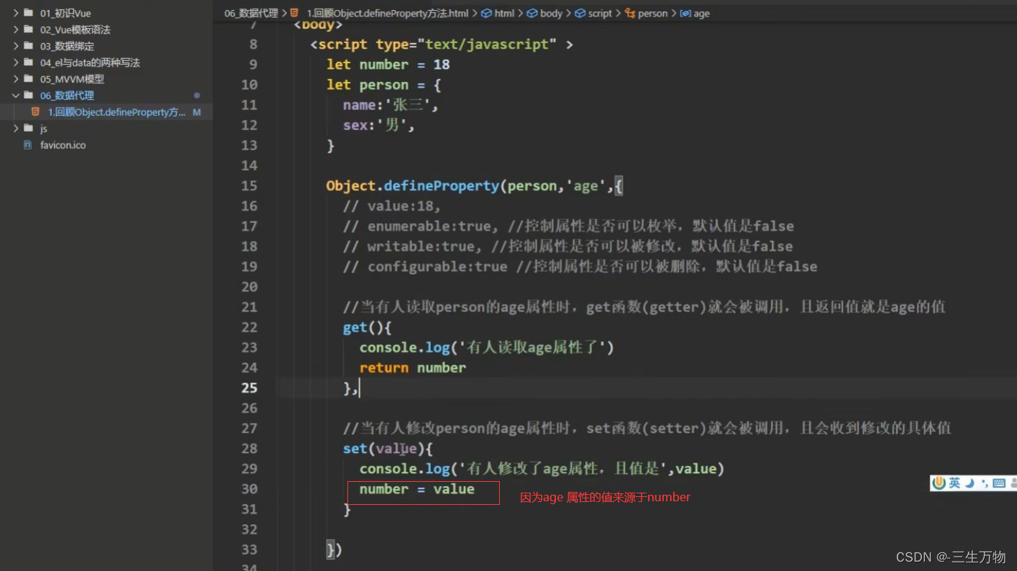This screenshot has height=571, width=1017.
Task: Click the setter explanation comment on line 27
Action: 647,429
